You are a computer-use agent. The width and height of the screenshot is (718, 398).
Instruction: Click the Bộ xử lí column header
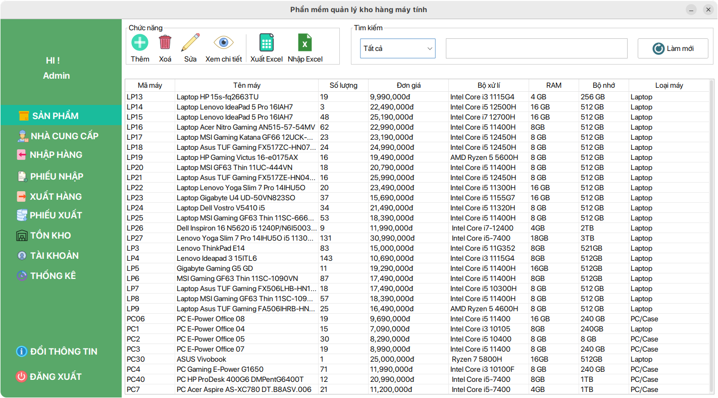[x=489, y=85]
